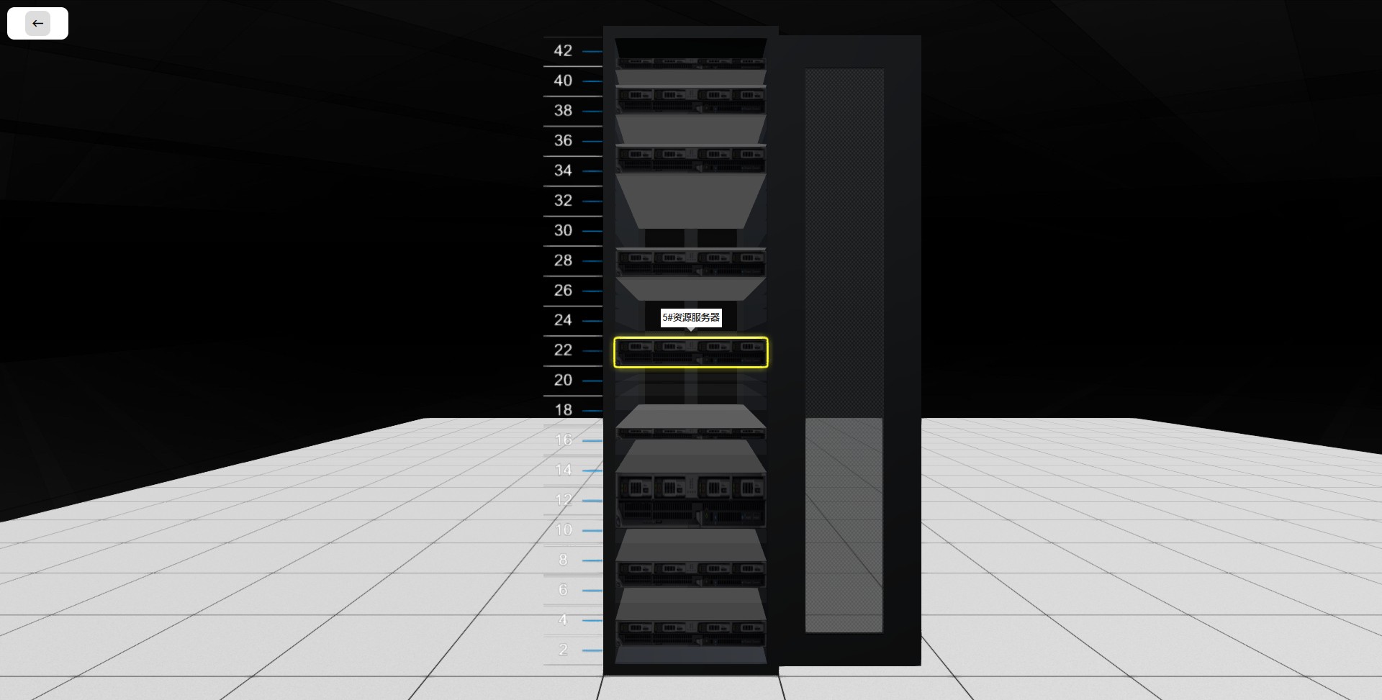Click rack unit label 18

[563, 410]
